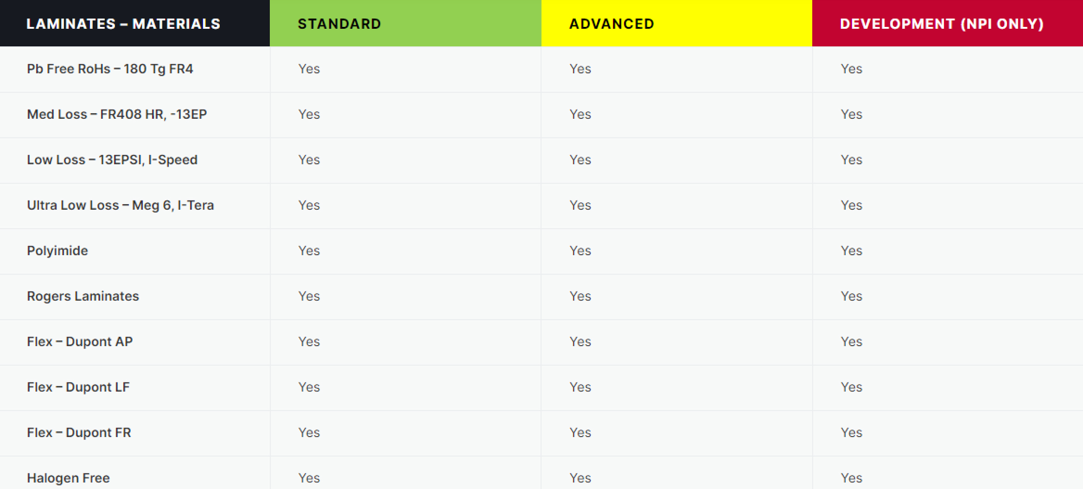This screenshot has width=1083, height=489.
Task: Click Advanced column Yes for Rogers Laminates
Action: (x=580, y=296)
